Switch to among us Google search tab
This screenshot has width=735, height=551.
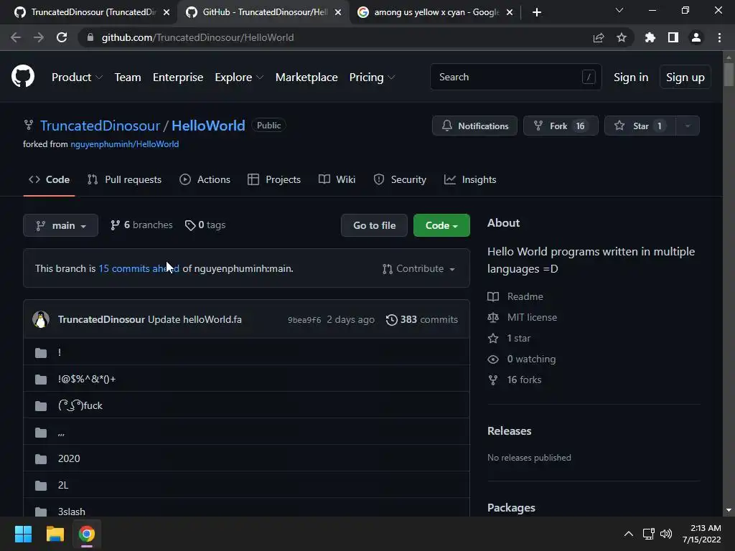point(436,12)
